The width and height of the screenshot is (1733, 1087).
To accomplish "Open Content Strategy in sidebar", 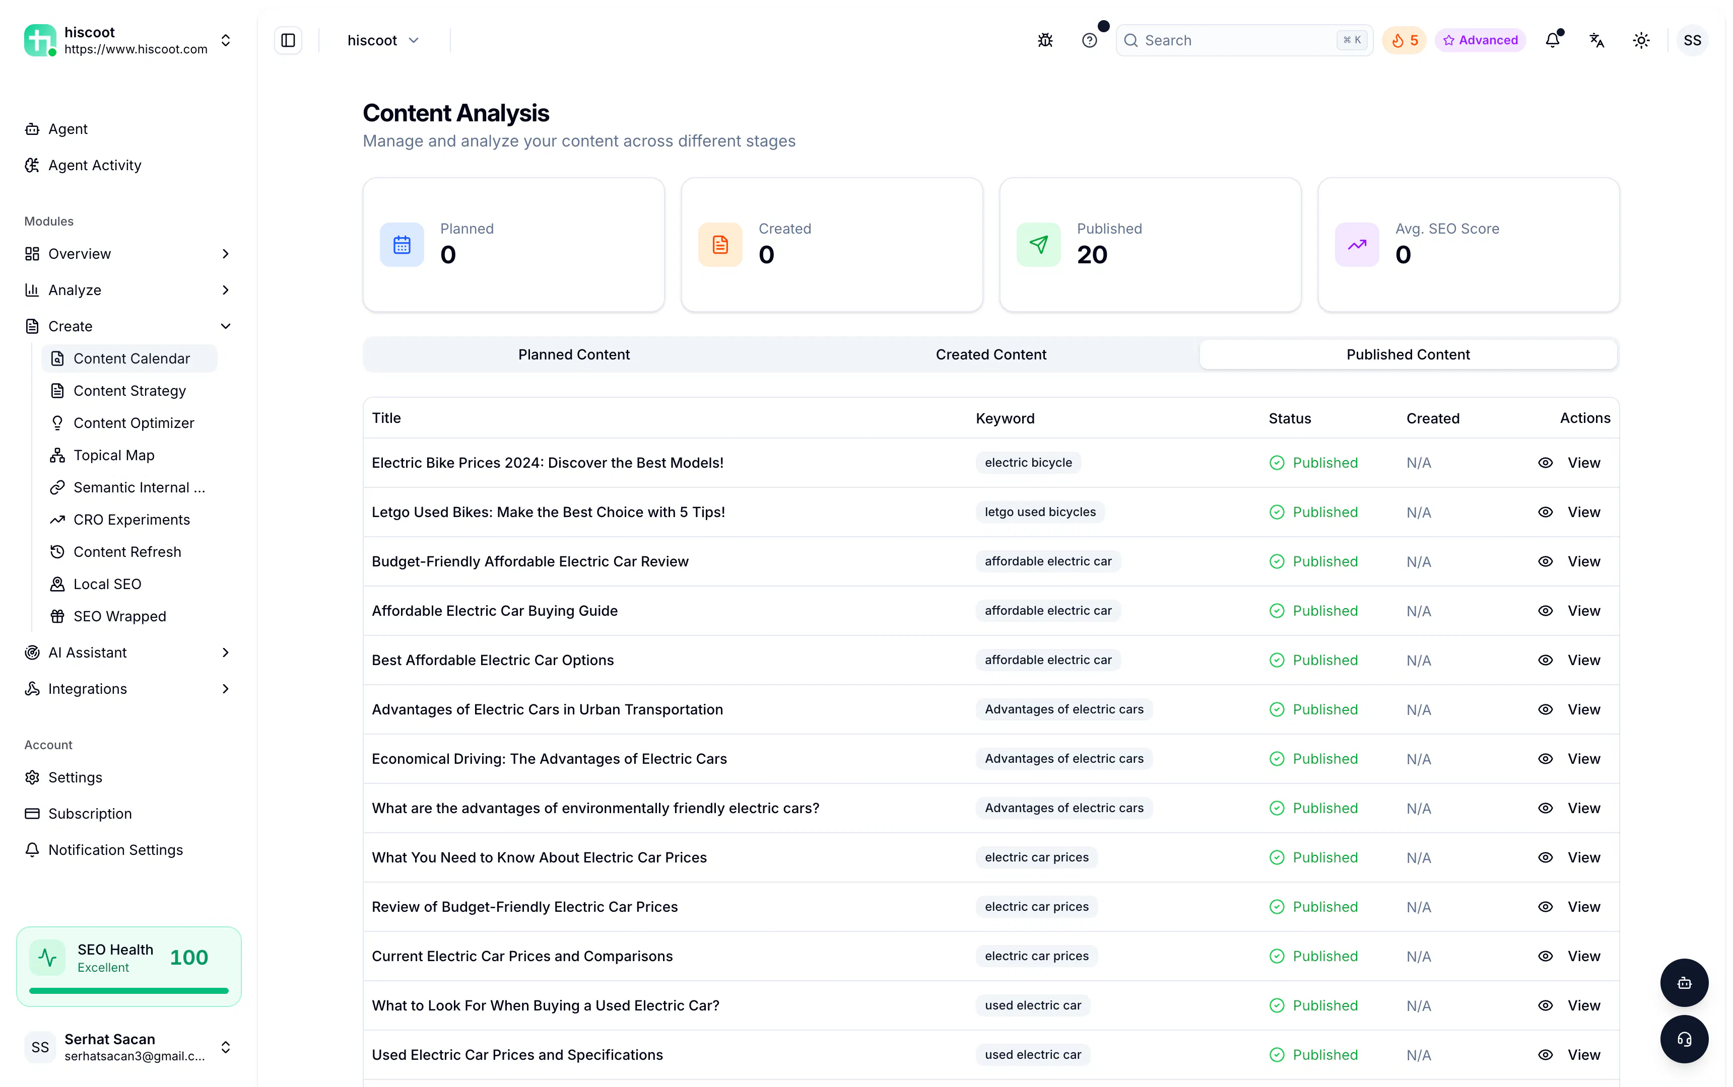I will pos(129,391).
